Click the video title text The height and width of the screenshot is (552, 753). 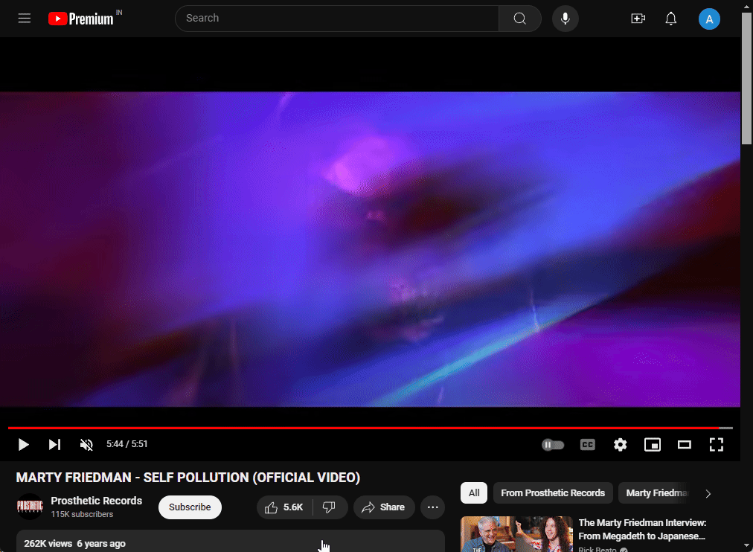[188, 478]
